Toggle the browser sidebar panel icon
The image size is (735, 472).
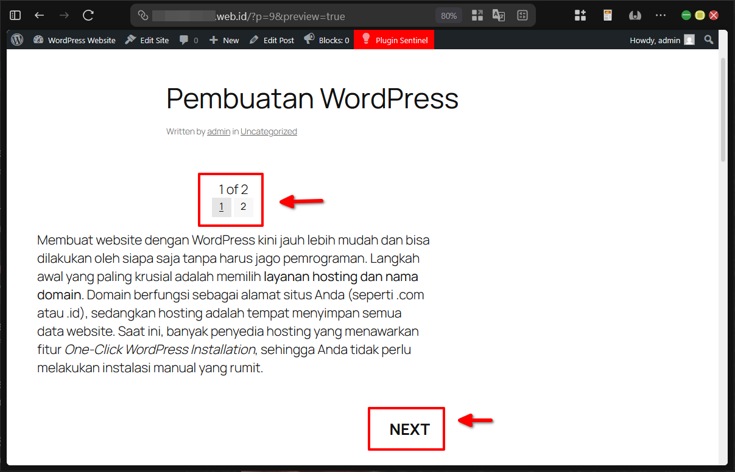(15, 15)
